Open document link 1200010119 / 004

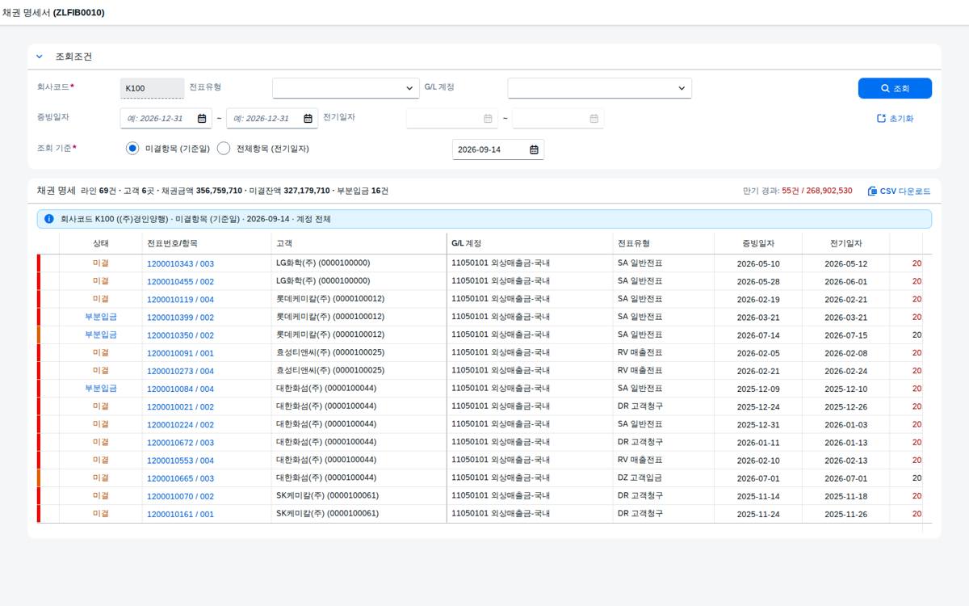(x=180, y=300)
